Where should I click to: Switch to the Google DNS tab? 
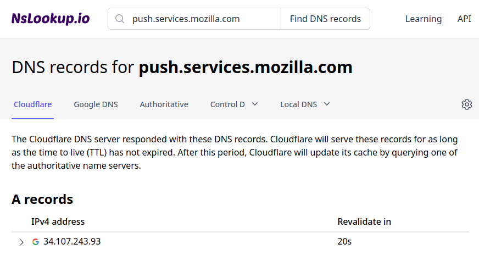(96, 104)
